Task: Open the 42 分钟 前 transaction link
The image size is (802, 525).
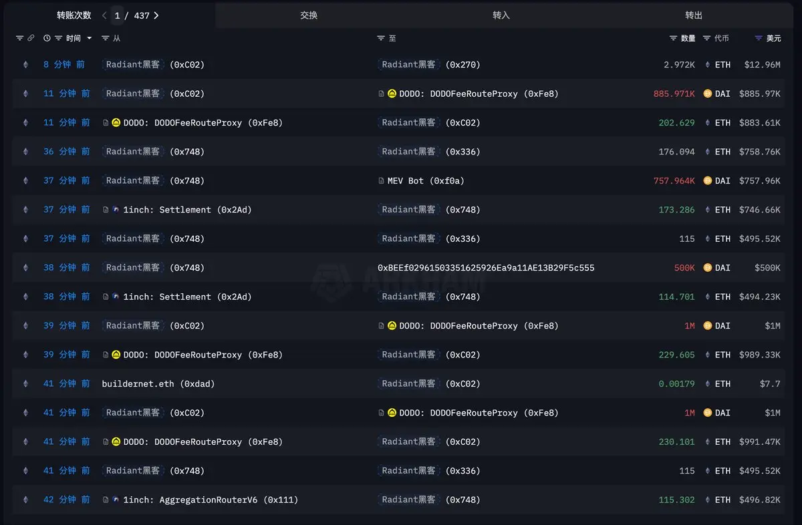Action: click(67, 500)
